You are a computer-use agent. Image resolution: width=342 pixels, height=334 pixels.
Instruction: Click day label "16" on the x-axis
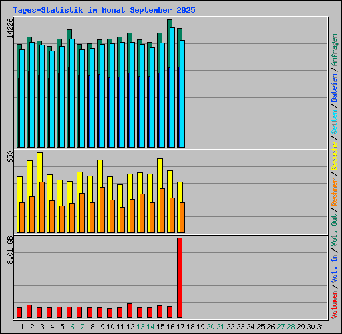170,327
